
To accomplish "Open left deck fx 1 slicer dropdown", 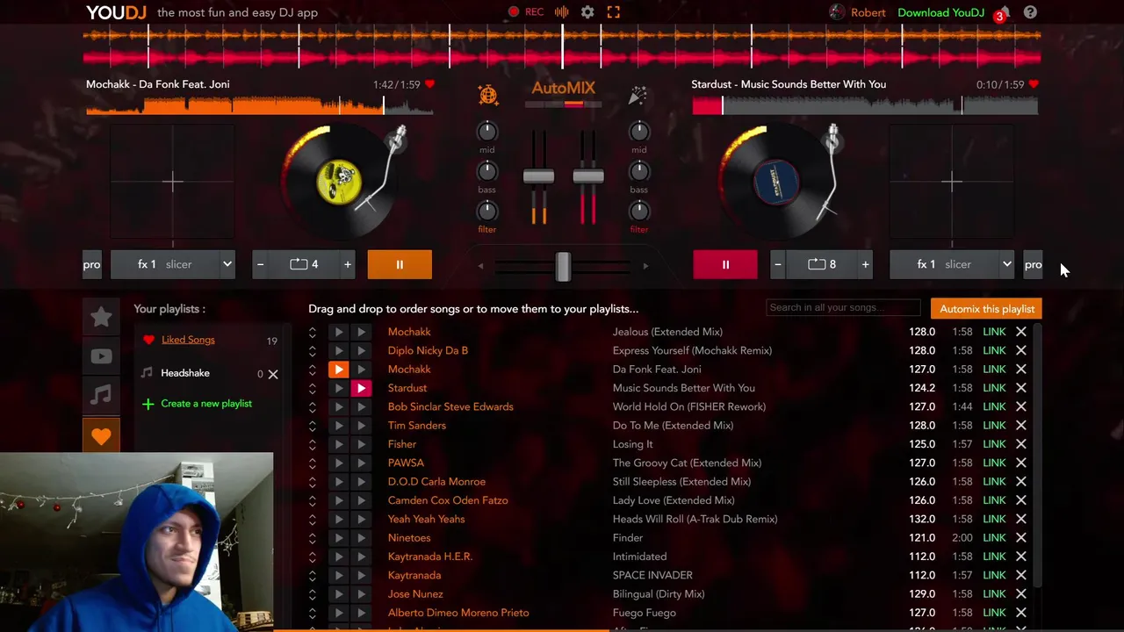I will pyautogui.click(x=173, y=264).
